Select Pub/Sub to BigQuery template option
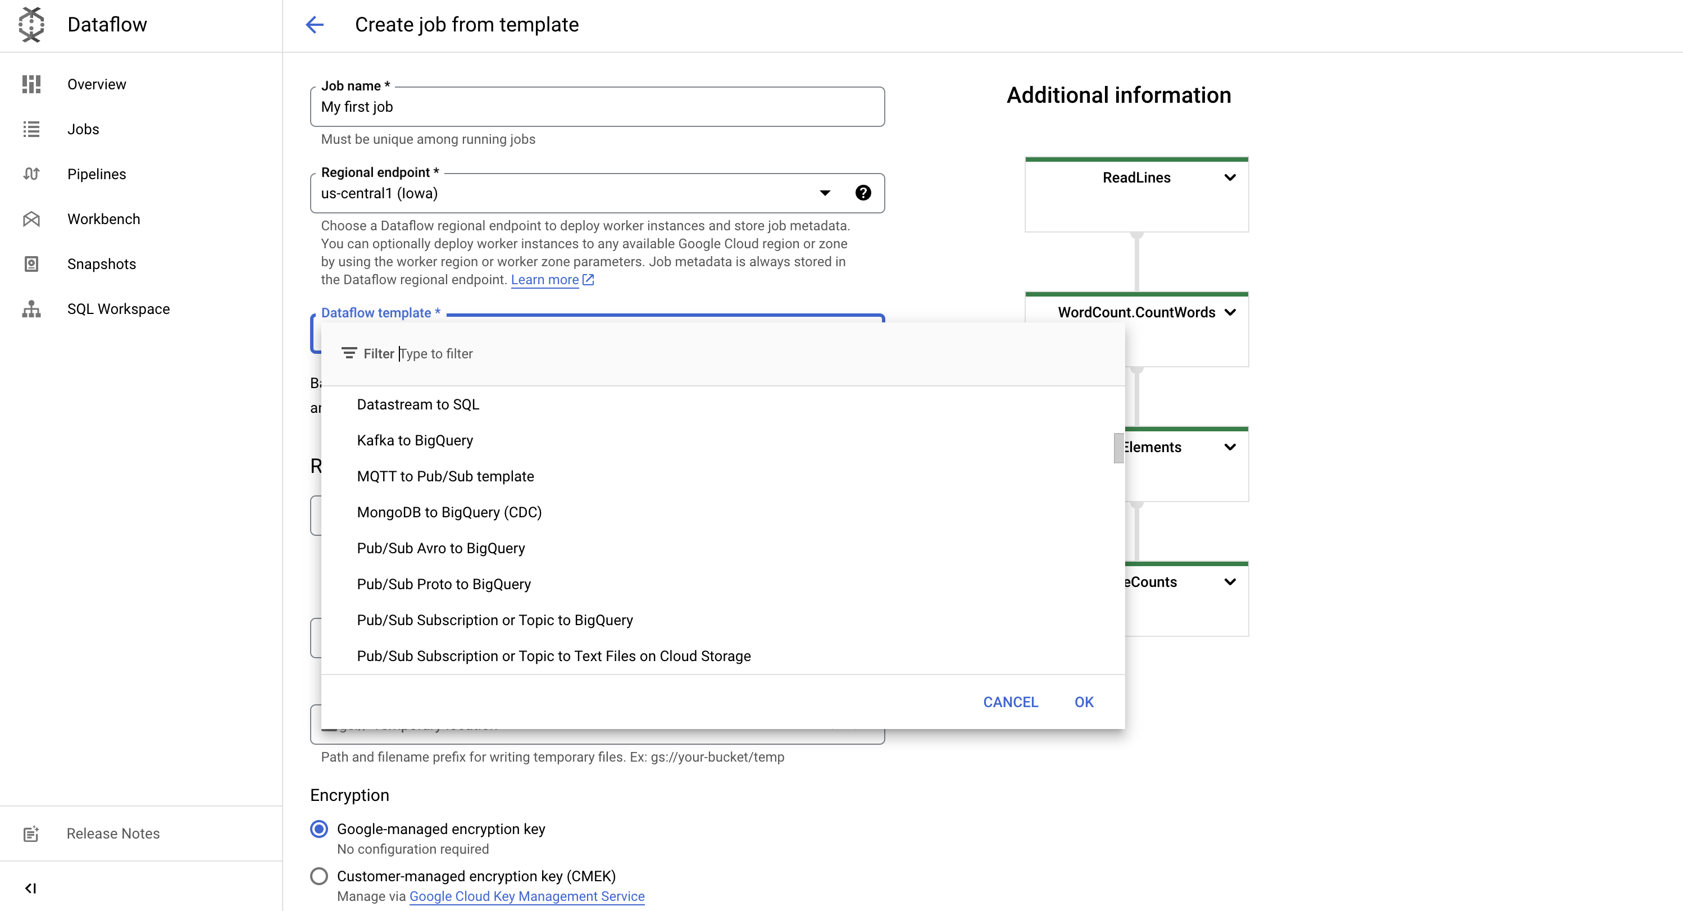 (x=495, y=620)
